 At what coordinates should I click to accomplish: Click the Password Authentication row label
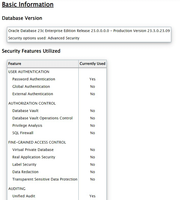(34, 79)
